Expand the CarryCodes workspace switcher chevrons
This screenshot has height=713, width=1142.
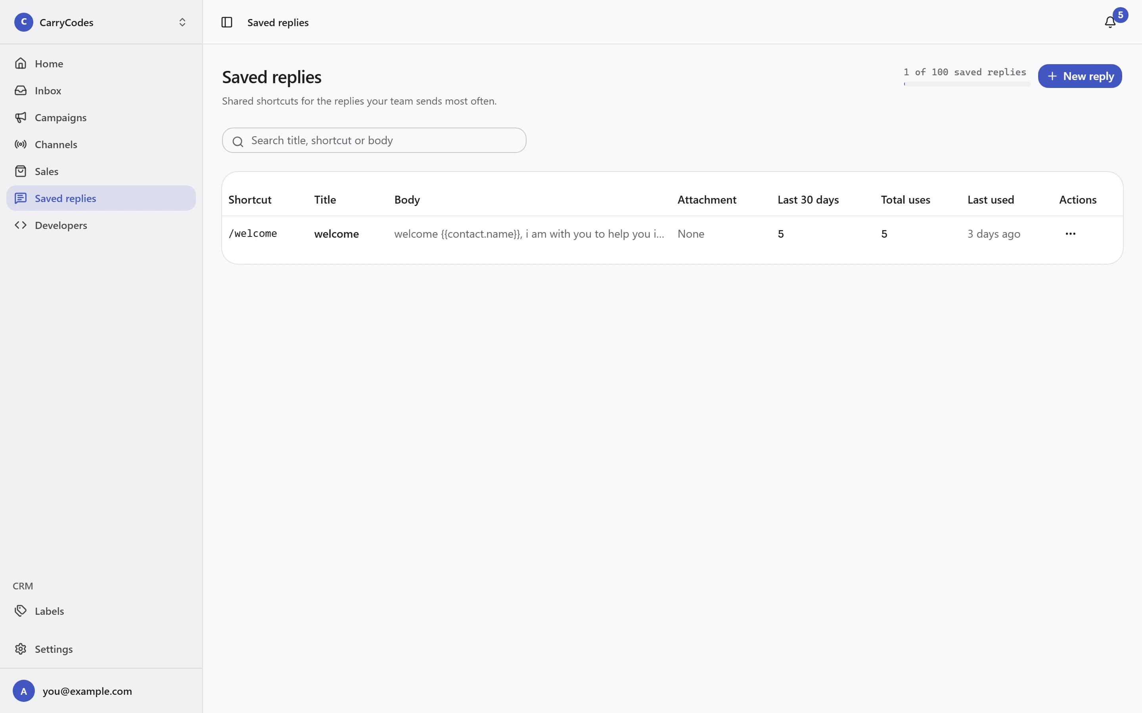click(x=182, y=22)
